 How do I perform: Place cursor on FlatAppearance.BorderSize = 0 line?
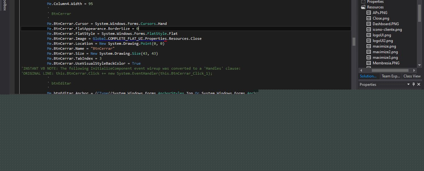(x=93, y=29)
